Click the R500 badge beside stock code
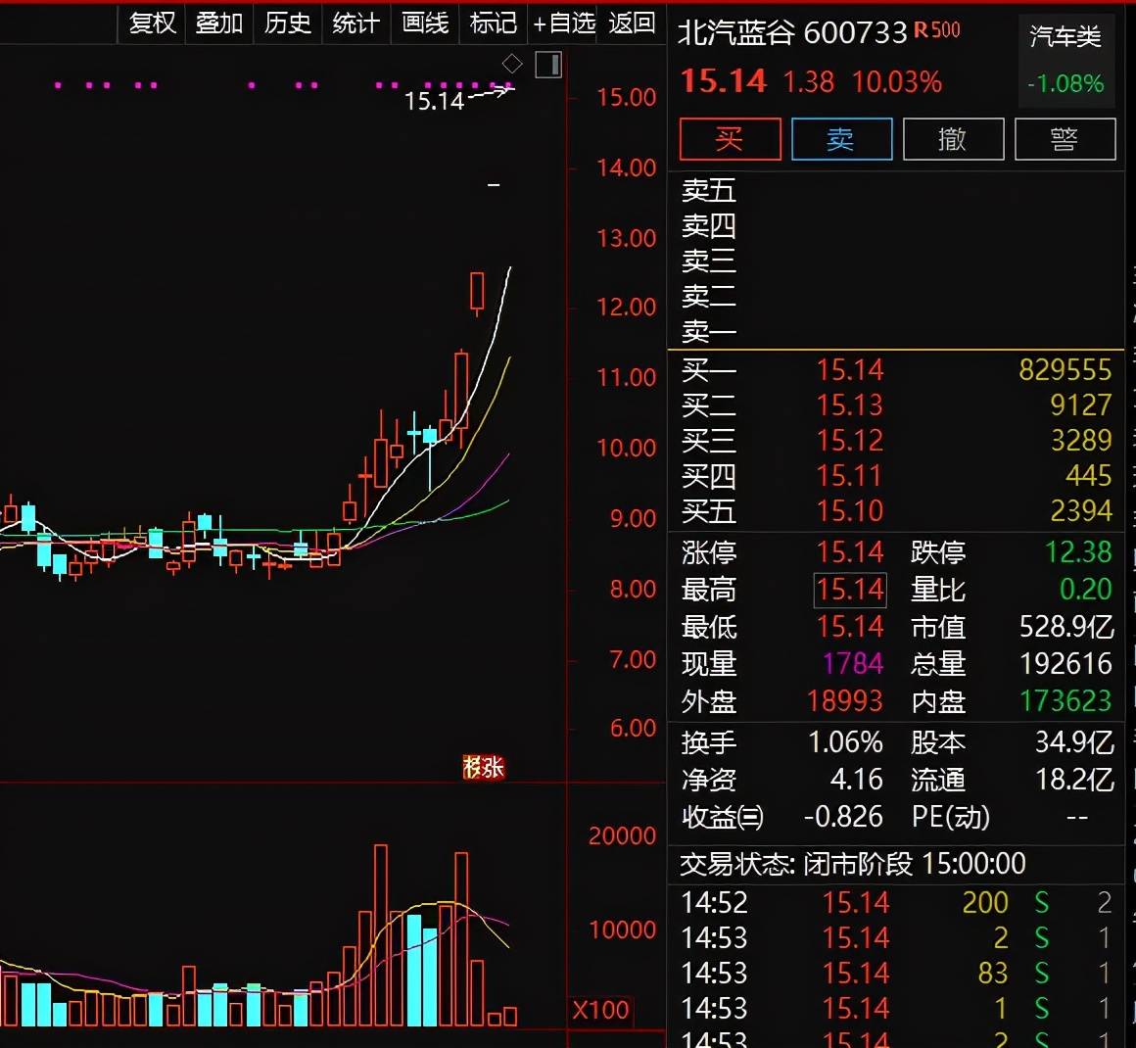 [937, 30]
